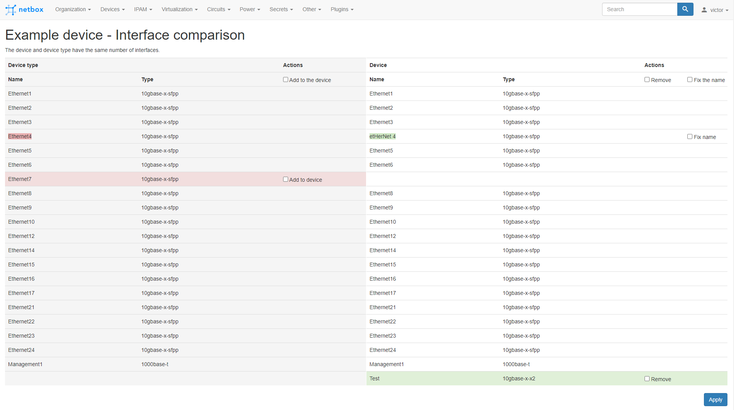Click 1000base-t type in Device column
Screen dimensions: 734x410
(516, 364)
